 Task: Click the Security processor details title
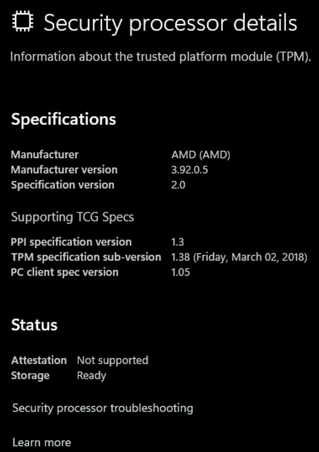[x=170, y=23]
